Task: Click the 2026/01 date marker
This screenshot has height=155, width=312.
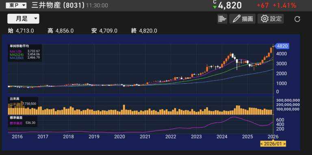Action: click(273, 144)
